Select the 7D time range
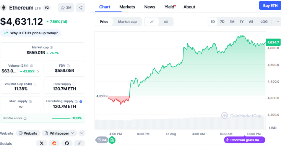The height and width of the screenshot is (146, 281). [x=222, y=22]
